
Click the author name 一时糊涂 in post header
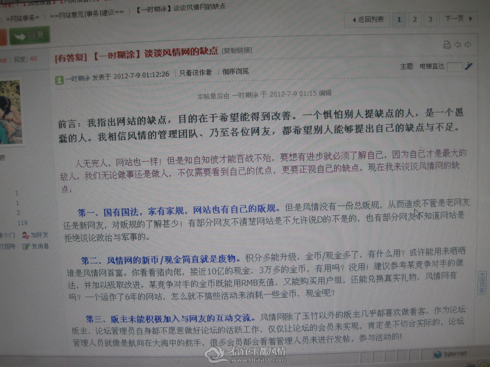pyautogui.click(x=77, y=78)
